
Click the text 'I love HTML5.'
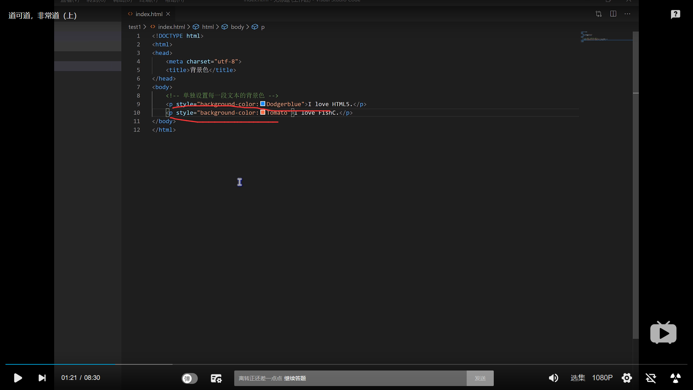(x=330, y=104)
